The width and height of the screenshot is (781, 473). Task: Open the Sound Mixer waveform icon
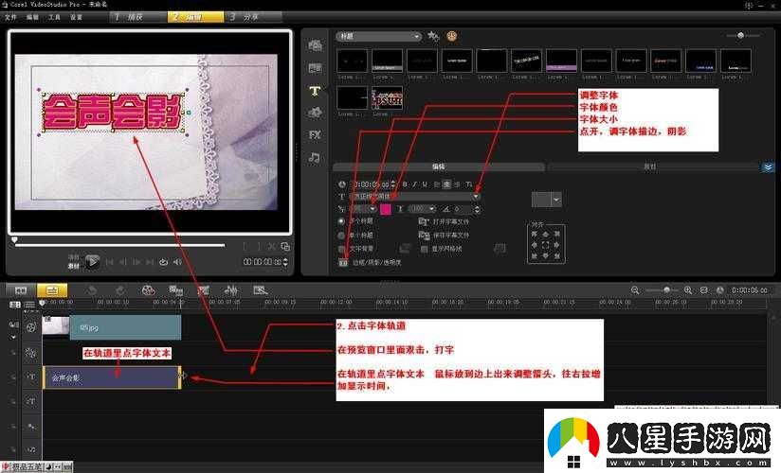(231, 290)
